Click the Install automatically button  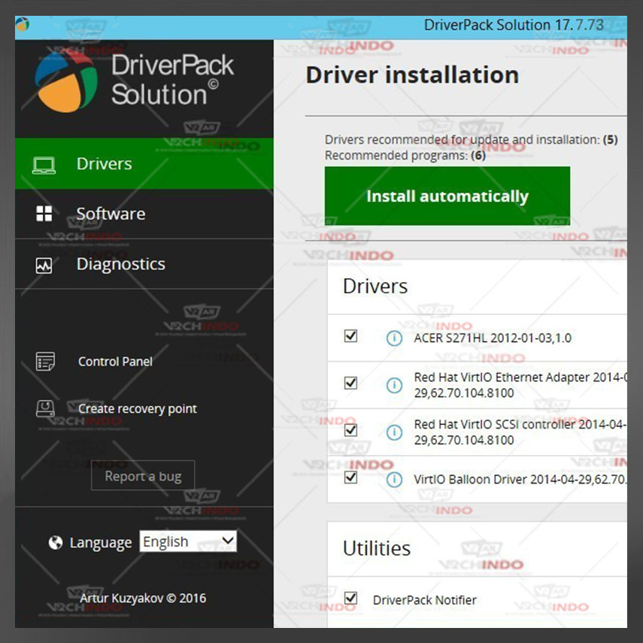point(447,196)
